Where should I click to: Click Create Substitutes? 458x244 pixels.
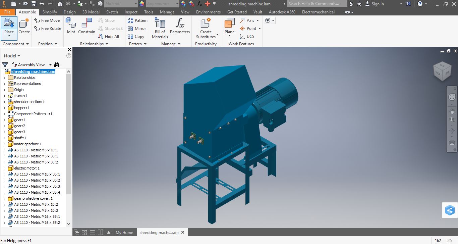(x=206, y=28)
